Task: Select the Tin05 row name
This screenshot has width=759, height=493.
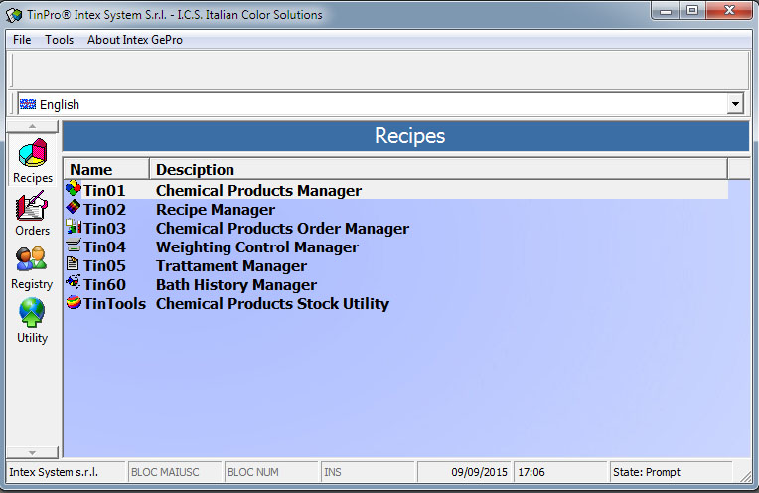Action: 104,265
